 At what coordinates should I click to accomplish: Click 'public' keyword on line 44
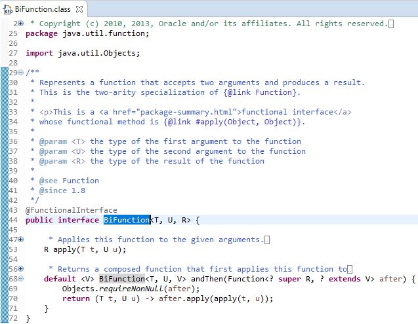click(x=39, y=220)
